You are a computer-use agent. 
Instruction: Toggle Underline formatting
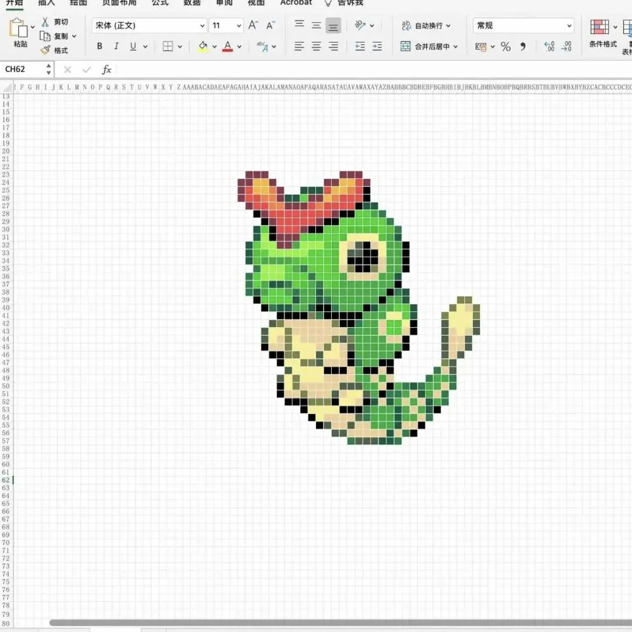point(133,46)
